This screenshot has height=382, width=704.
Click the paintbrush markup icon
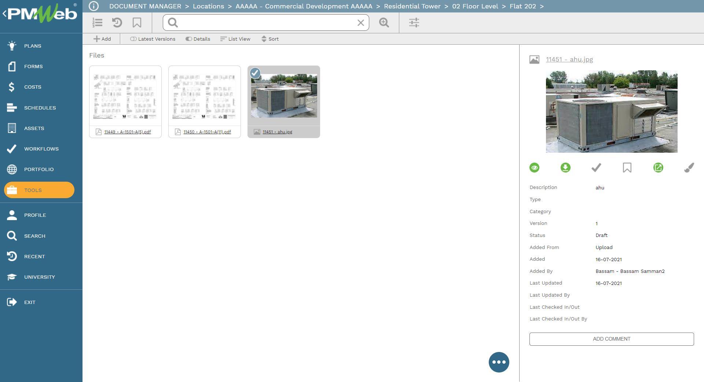pos(689,168)
